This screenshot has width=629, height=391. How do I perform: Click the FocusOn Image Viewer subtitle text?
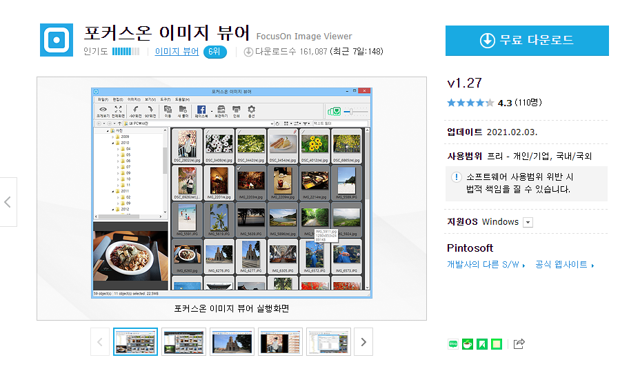pos(304,37)
